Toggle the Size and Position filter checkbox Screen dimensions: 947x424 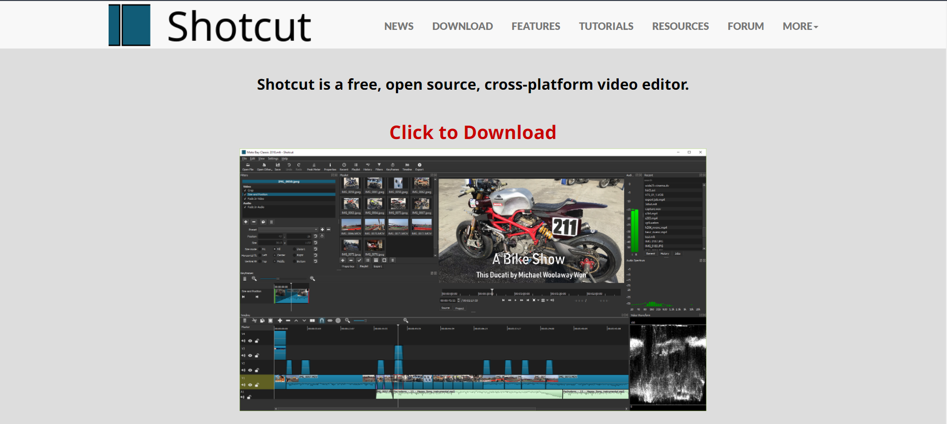coord(245,194)
